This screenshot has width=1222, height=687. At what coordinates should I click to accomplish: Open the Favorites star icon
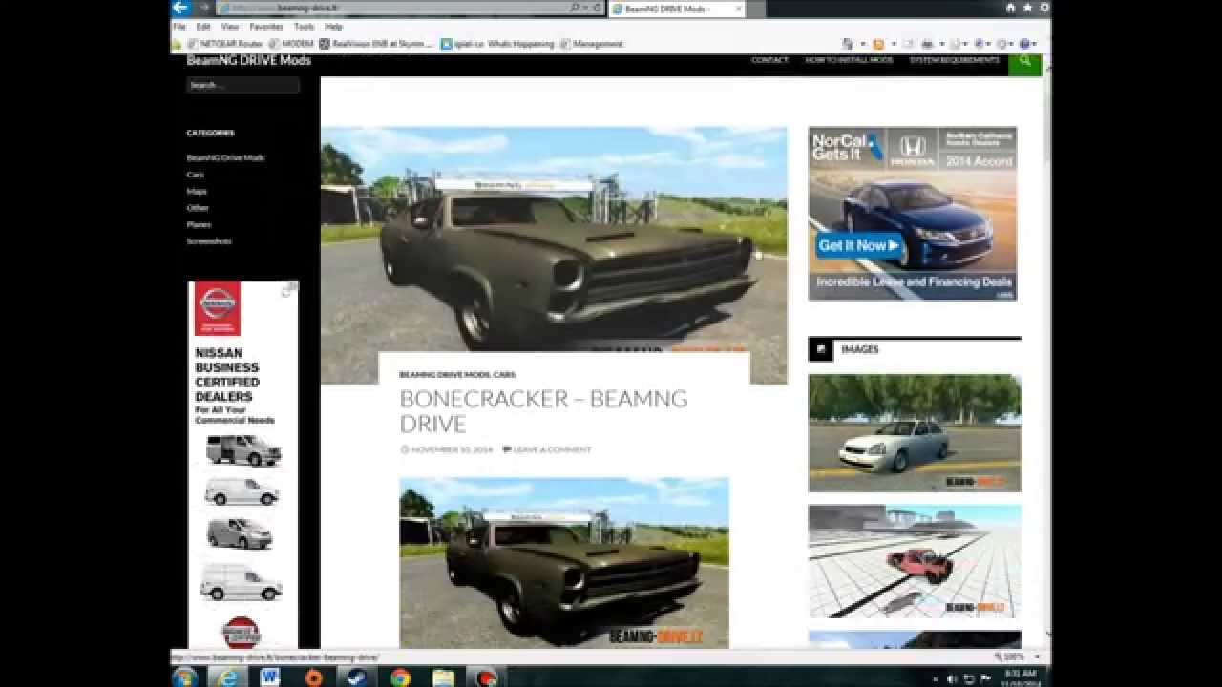click(x=1026, y=8)
